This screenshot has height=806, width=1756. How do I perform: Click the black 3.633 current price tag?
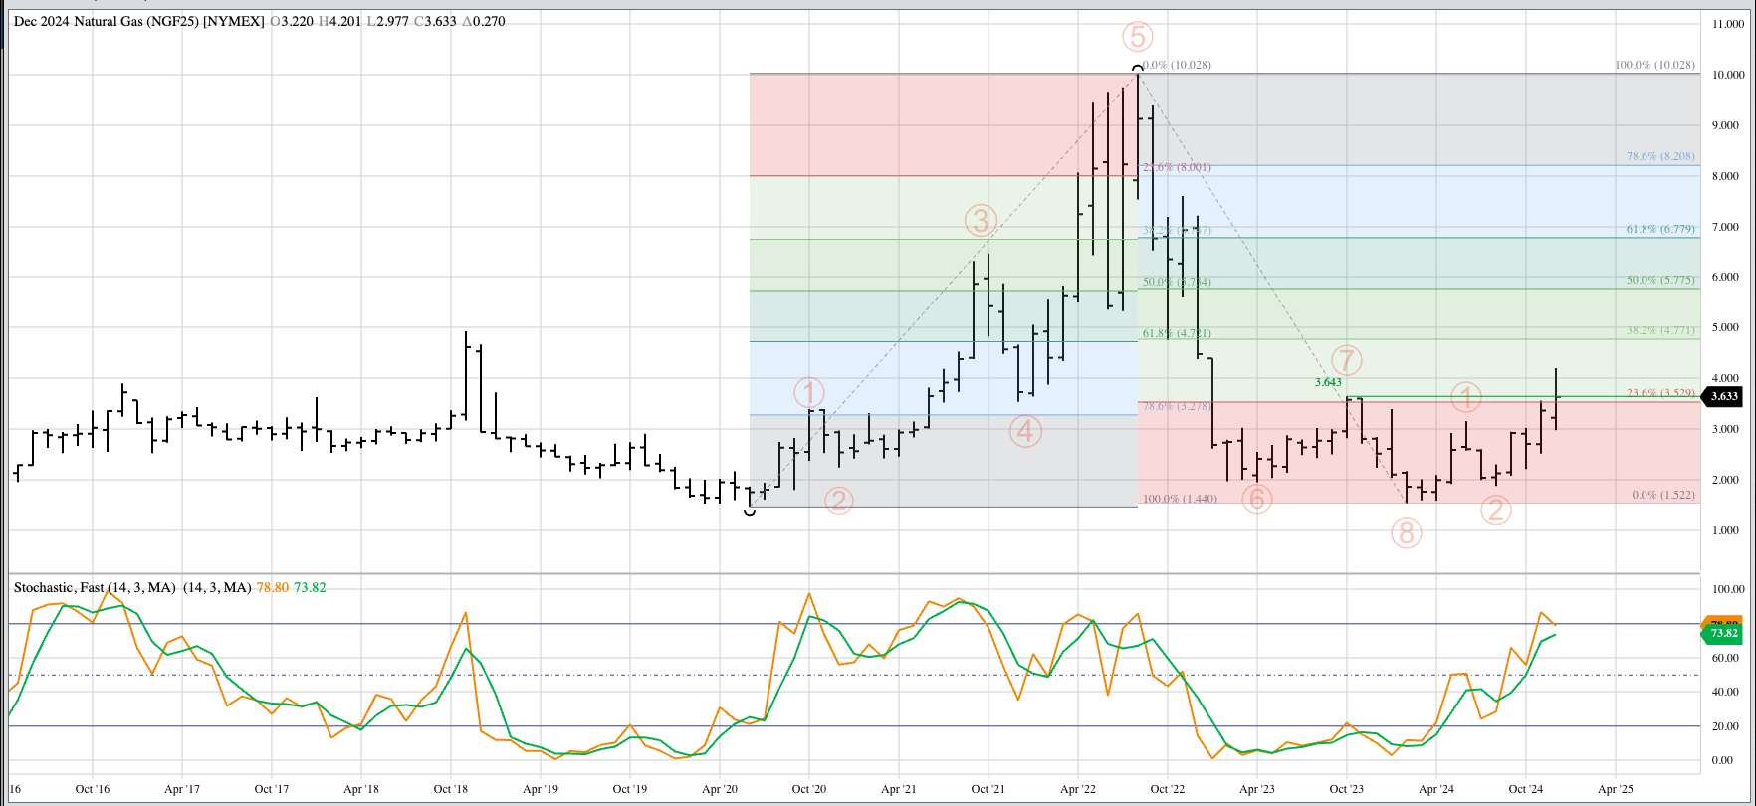click(1724, 396)
